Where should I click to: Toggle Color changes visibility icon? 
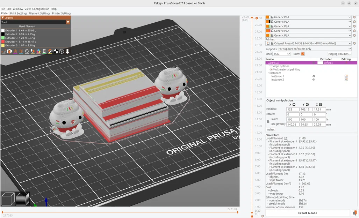[38, 51]
